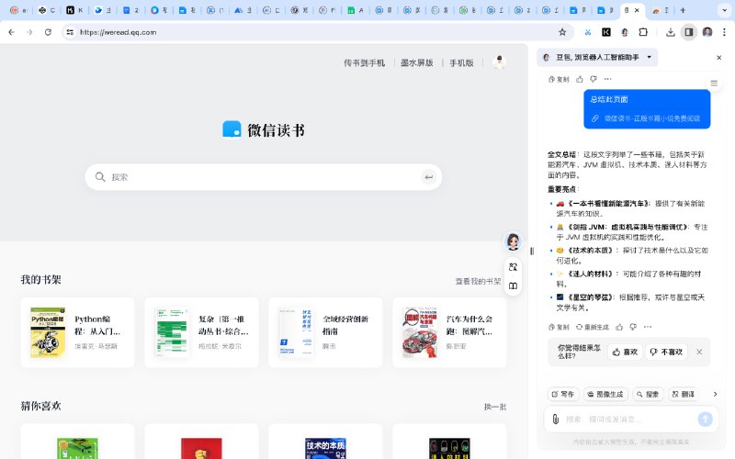Click 重新生成 to regenerate the summary
Screen dimensions: 735x459
click(593, 327)
